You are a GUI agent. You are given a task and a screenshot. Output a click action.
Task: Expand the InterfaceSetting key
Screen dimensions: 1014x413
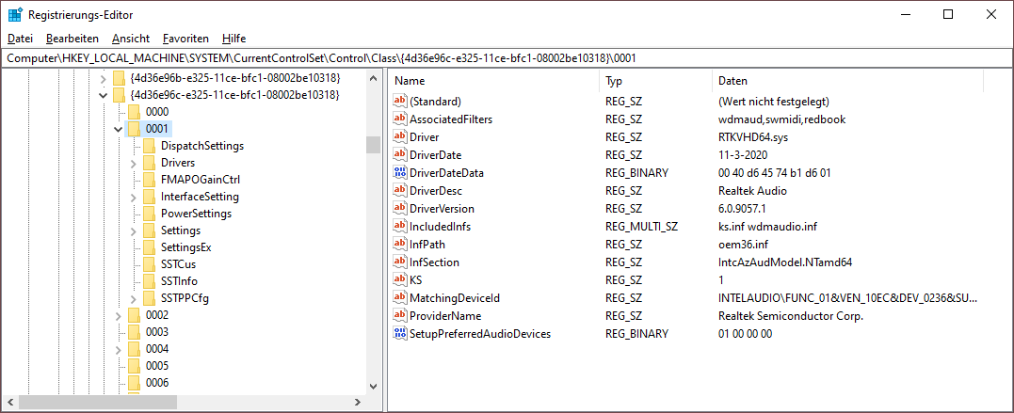[134, 197]
